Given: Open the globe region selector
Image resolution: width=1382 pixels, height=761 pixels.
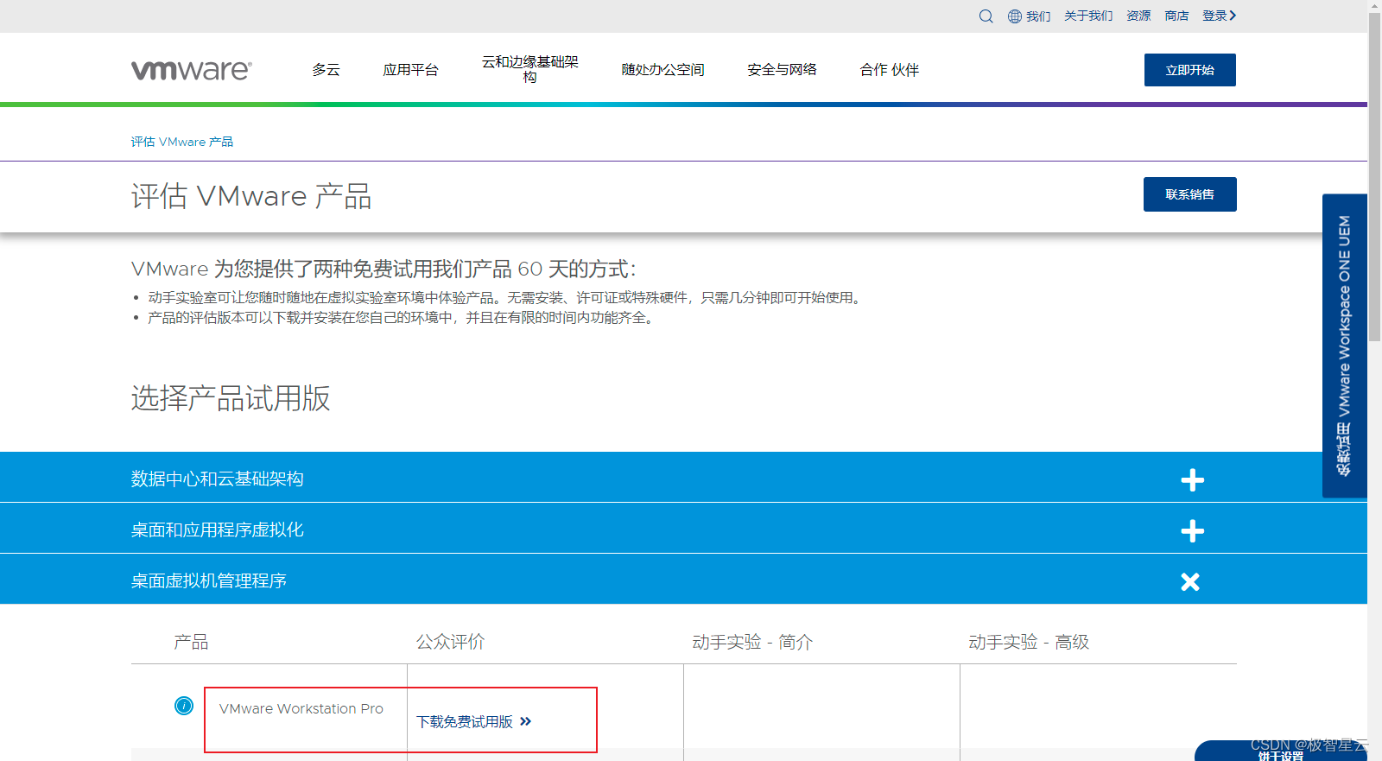Looking at the screenshot, I should (x=1029, y=16).
